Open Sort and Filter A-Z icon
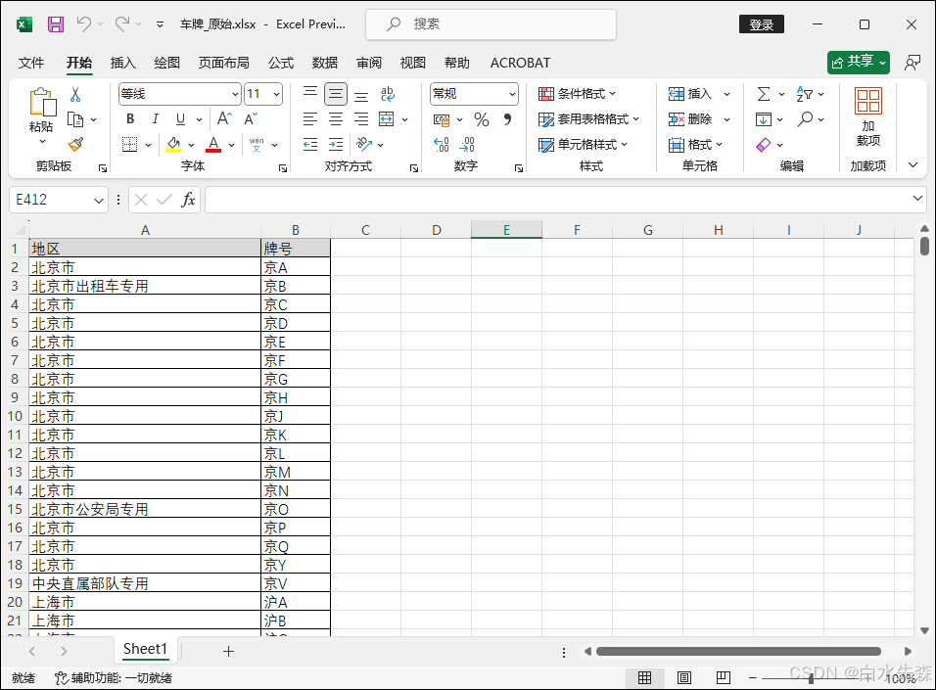 [804, 94]
